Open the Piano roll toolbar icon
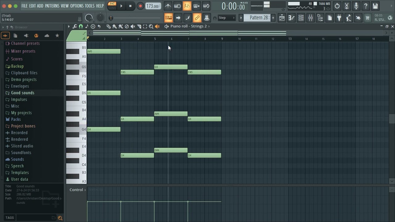This screenshot has width=395, height=222. click(x=291, y=18)
